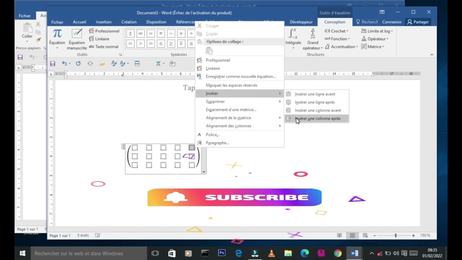Collapse the ribbon with the chevron
The image size is (462, 260).
(x=432, y=55)
